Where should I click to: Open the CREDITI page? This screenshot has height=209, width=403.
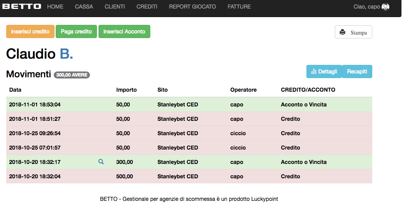[147, 7]
